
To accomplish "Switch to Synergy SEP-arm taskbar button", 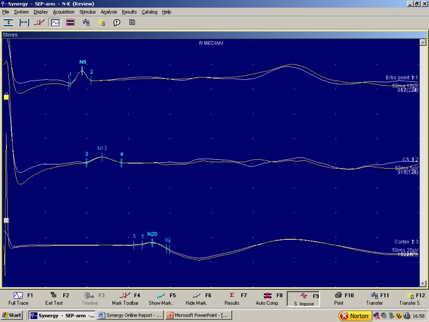I will click(x=62, y=315).
